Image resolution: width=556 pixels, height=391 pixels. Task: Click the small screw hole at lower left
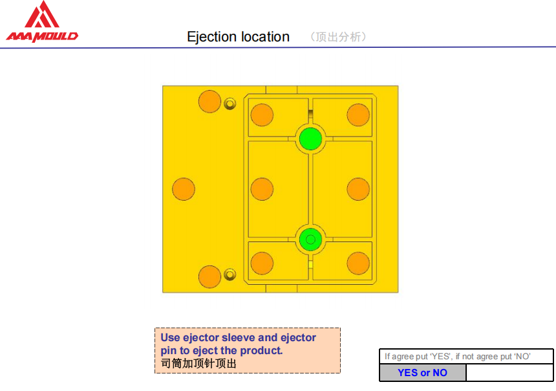[230, 274]
